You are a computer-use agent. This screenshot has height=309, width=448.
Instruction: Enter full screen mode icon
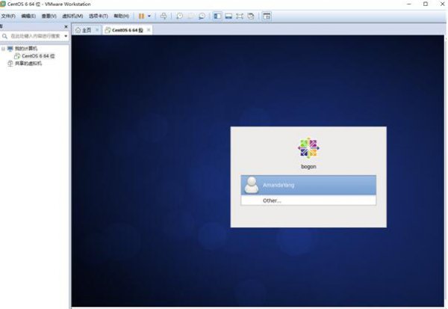(x=240, y=16)
